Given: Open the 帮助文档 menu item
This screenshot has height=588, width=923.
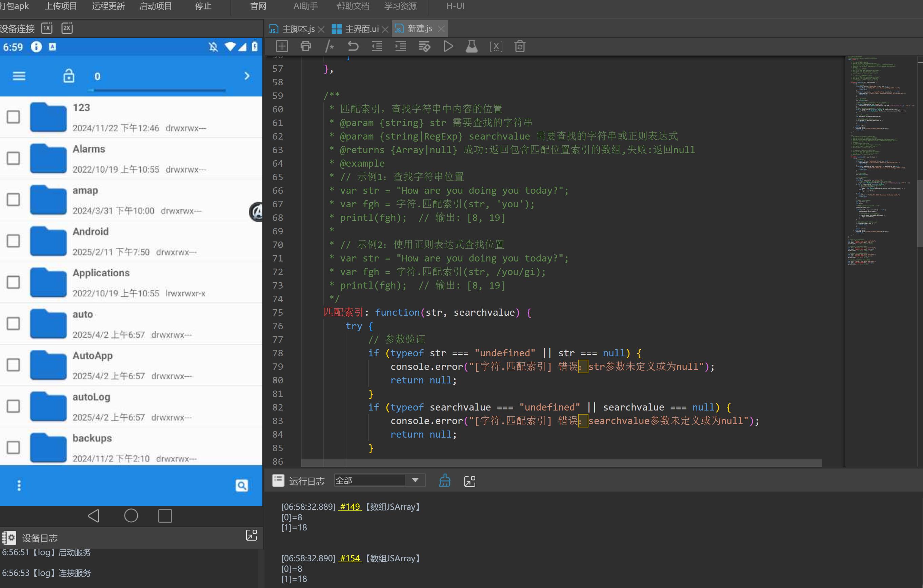Looking at the screenshot, I should click(x=353, y=6).
